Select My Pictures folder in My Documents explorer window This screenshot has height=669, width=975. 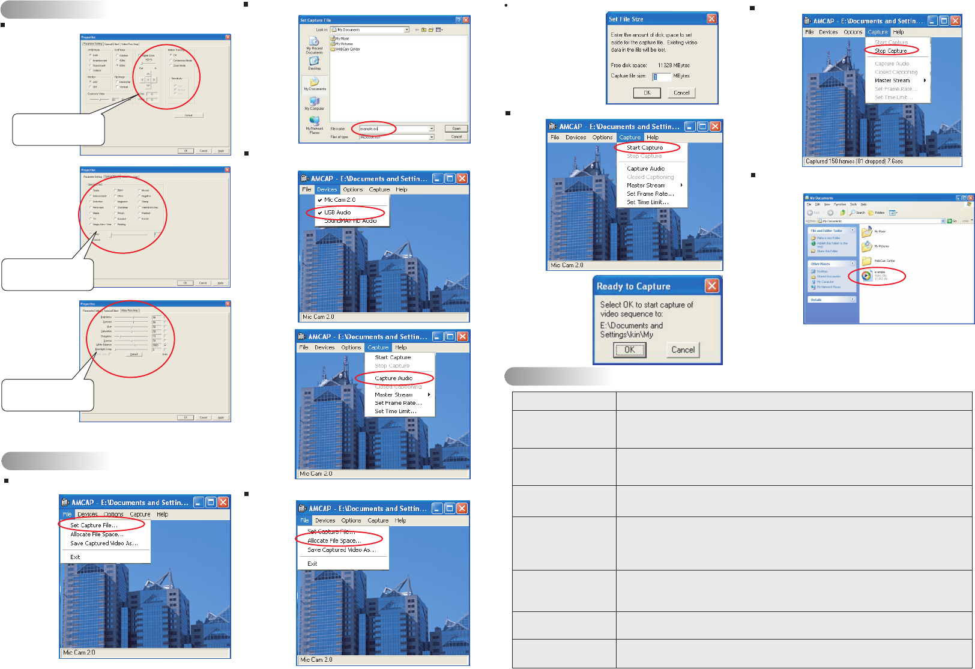click(875, 246)
